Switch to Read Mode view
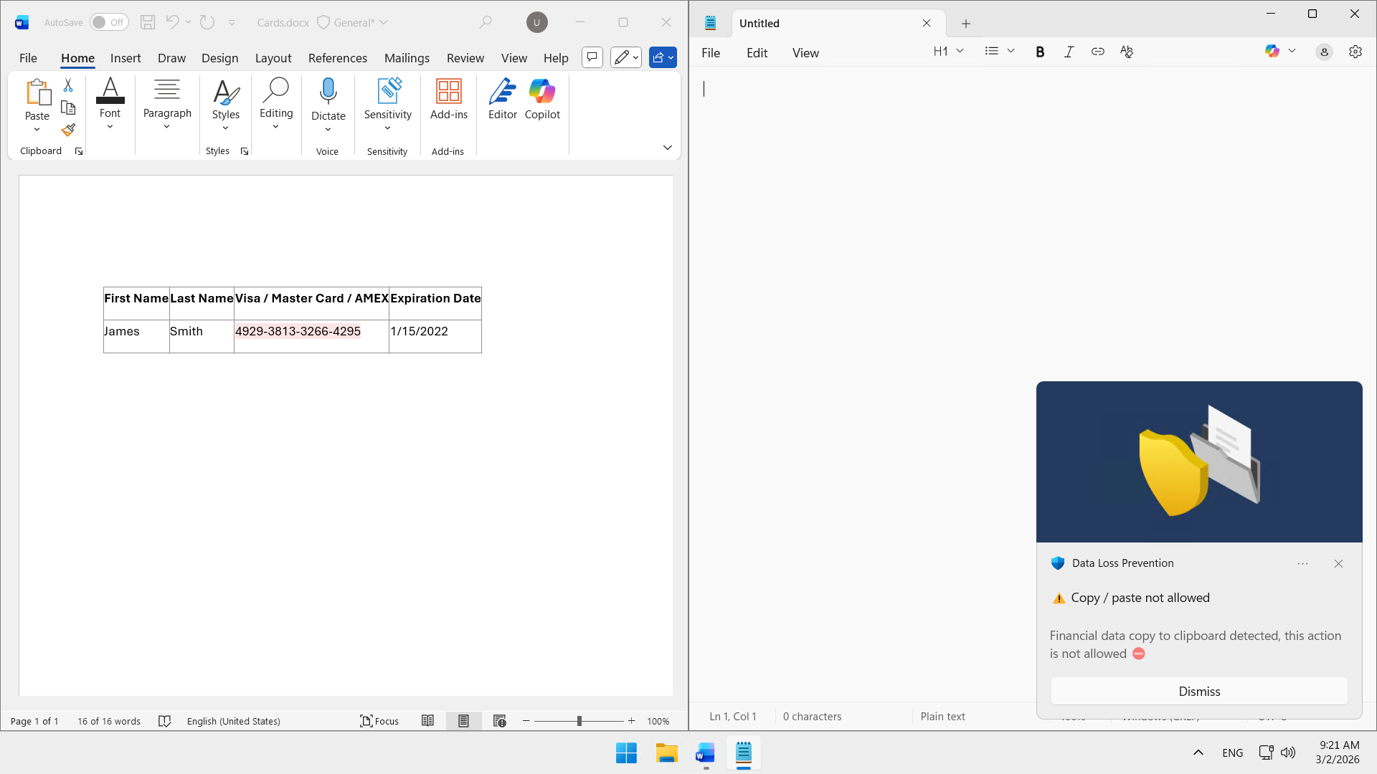The image size is (1377, 774). (427, 721)
